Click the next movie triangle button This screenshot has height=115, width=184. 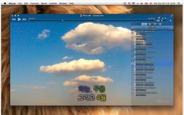coord(166,18)
